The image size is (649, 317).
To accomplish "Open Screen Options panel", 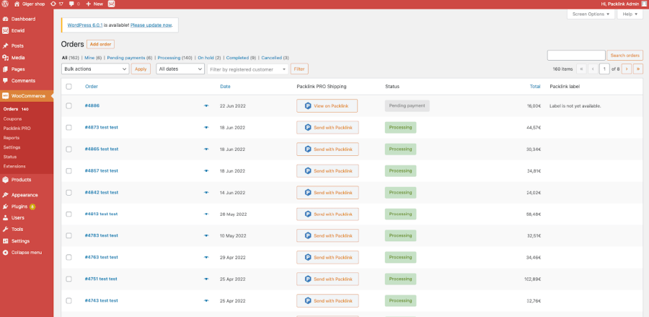I will (x=591, y=14).
